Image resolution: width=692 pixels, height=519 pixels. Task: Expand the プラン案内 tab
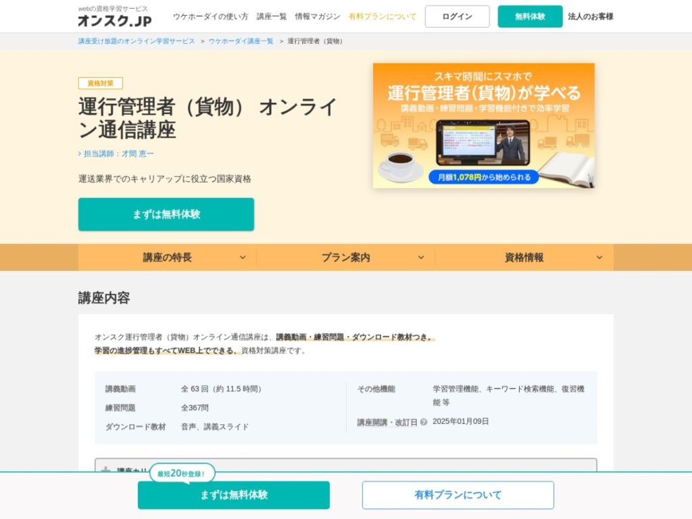(x=345, y=257)
